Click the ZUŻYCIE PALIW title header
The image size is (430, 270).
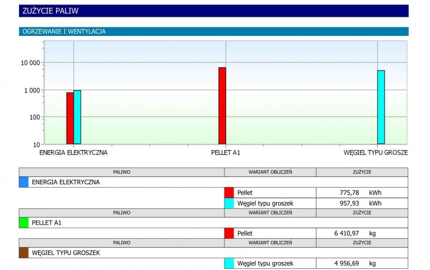214,11
